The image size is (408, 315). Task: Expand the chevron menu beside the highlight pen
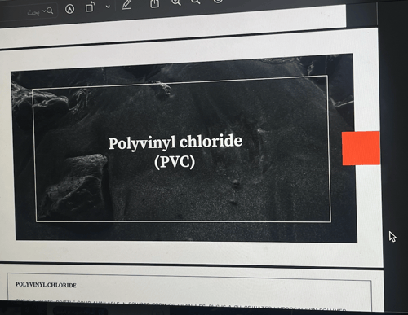[x=108, y=7]
